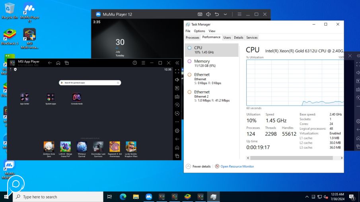The image size is (360, 202).
Task: Expand the MuMu Player title bar dropdown chevron
Action: pyautogui.click(x=225, y=14)
